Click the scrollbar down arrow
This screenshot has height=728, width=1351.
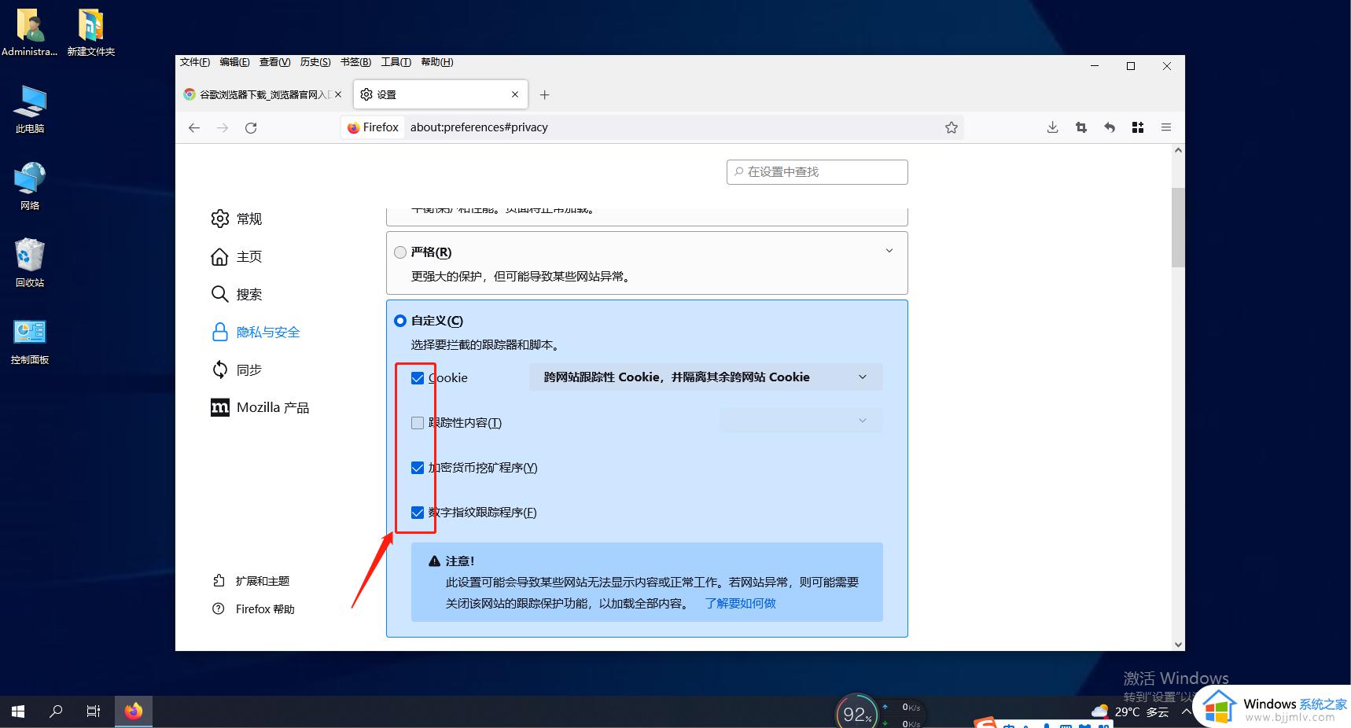click(x=1178, y=644)
